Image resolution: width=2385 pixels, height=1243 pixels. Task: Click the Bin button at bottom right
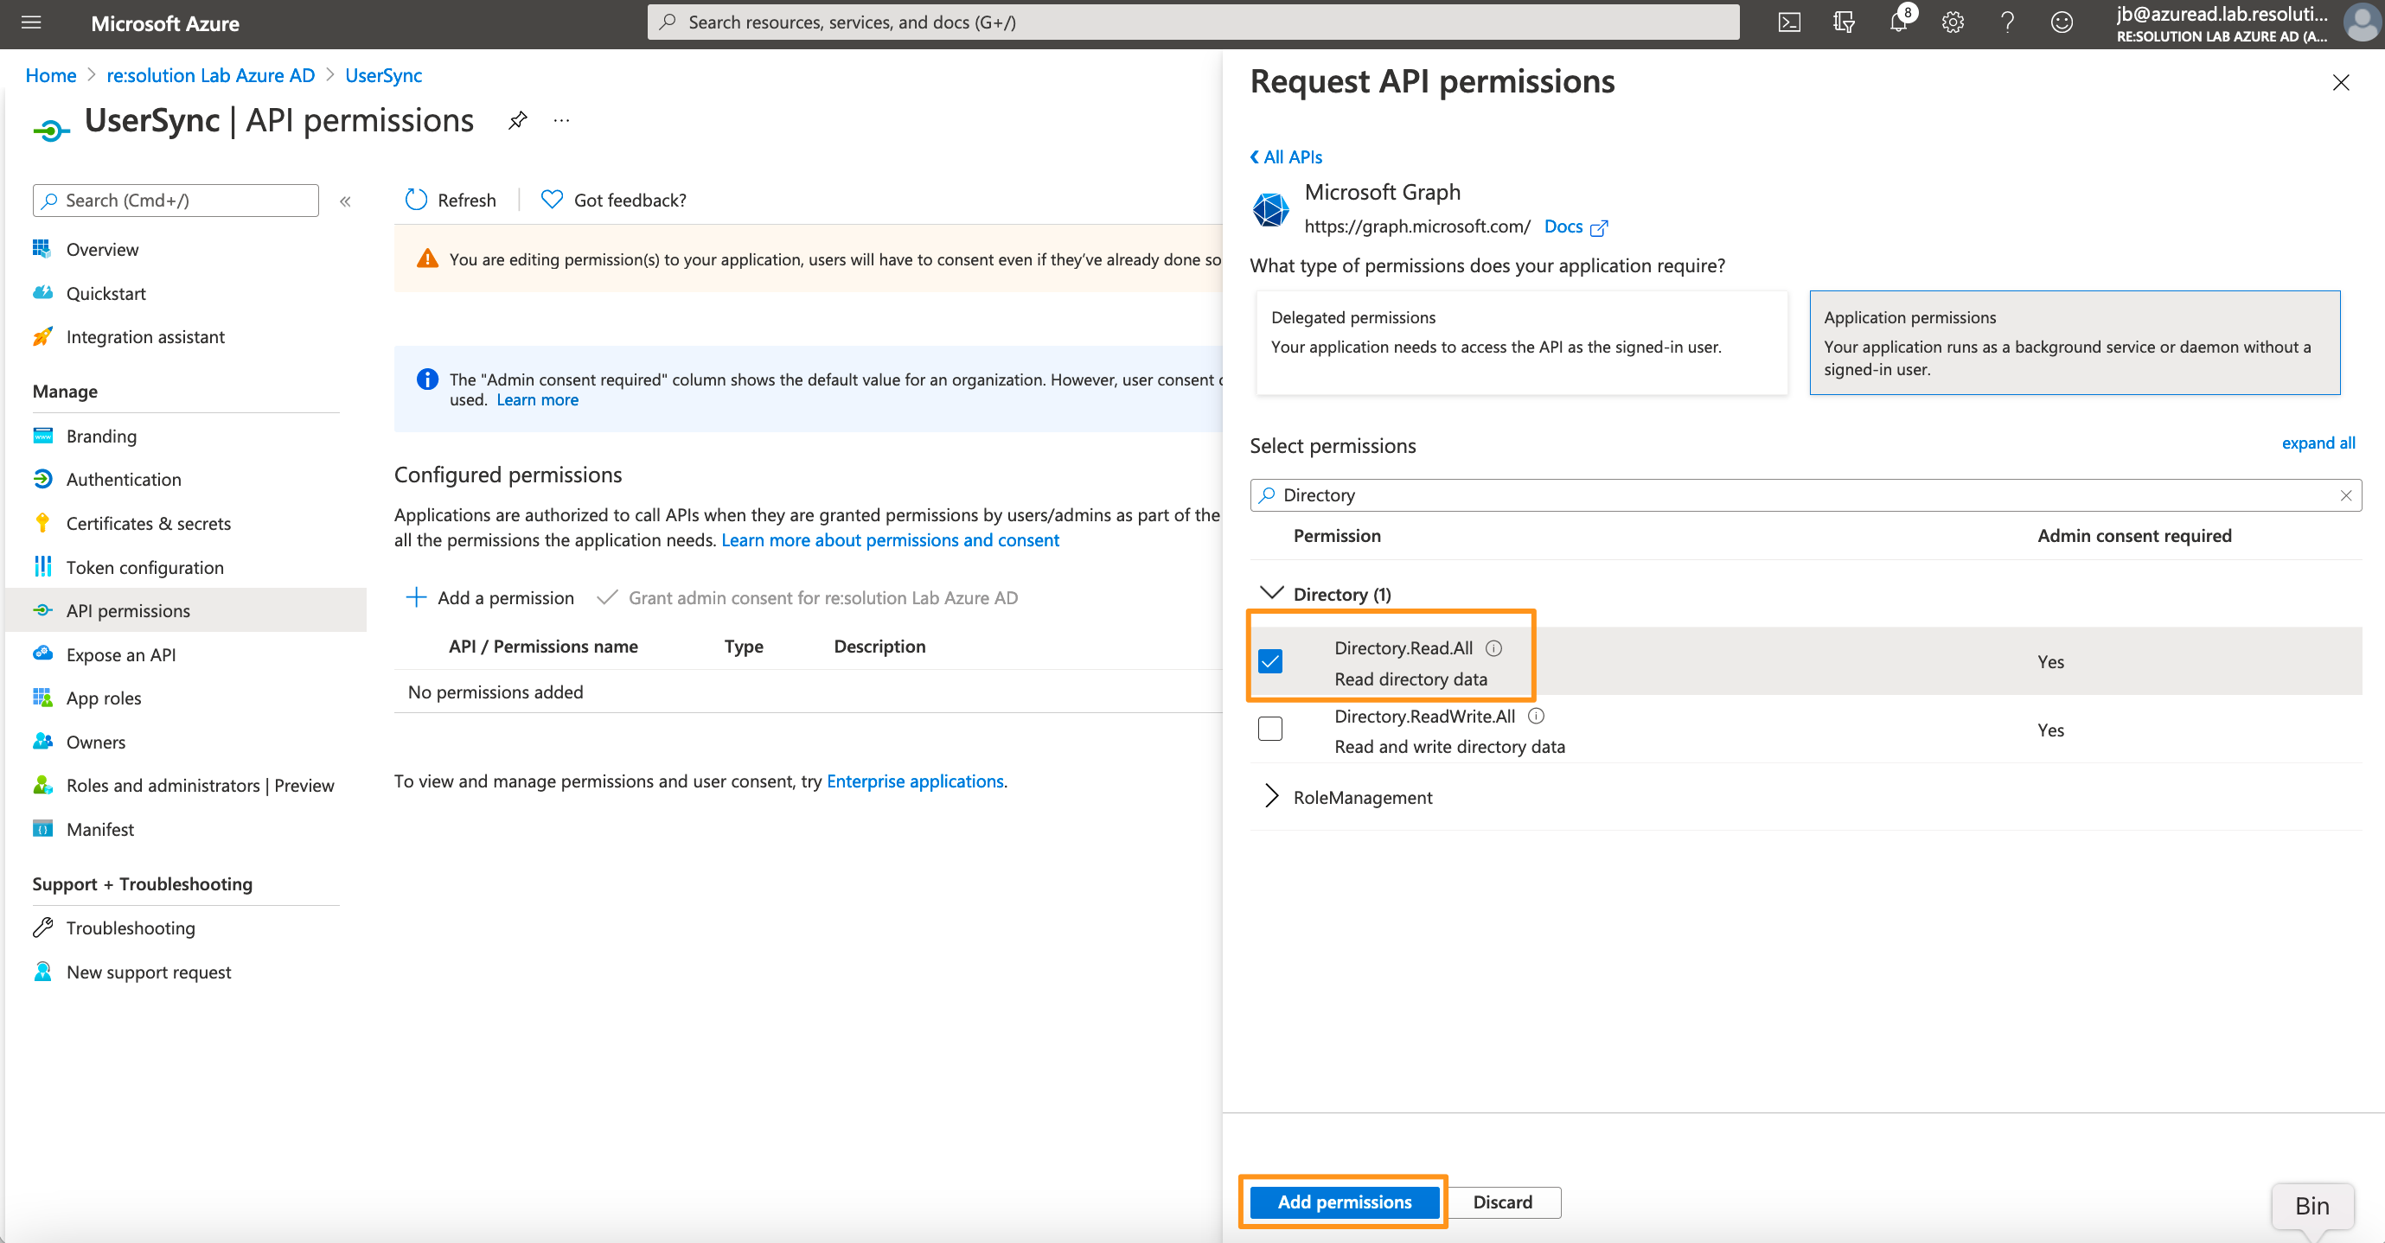tap(2311, 1206)
